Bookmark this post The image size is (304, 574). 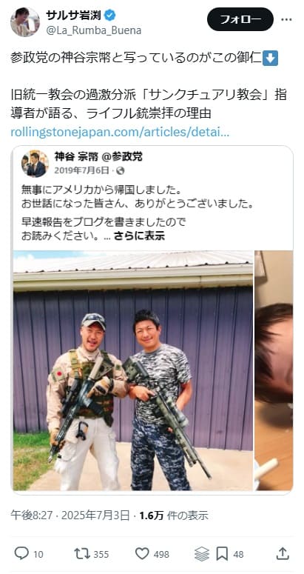[222, 554]
